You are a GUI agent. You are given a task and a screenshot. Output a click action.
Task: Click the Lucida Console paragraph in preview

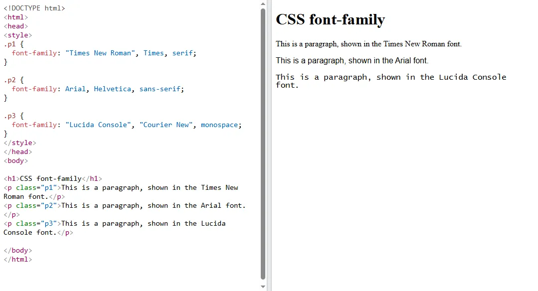coord(389,77)
